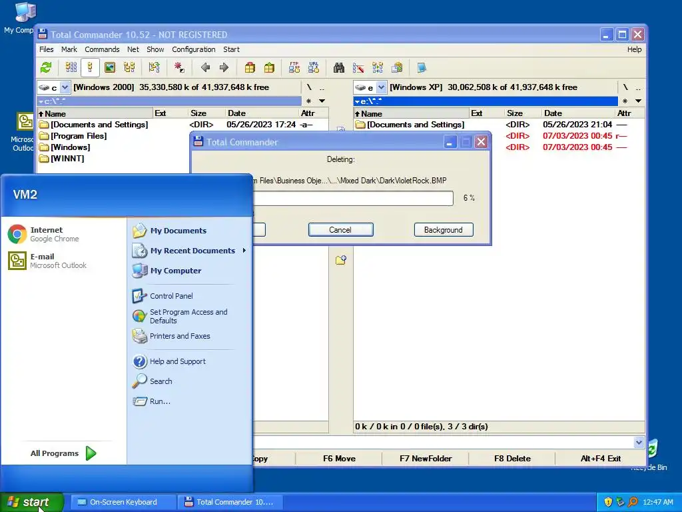Select [WINNT] folder in left panel
The width and height of the screenshot is (682, 512).
[x=67, y=159]
